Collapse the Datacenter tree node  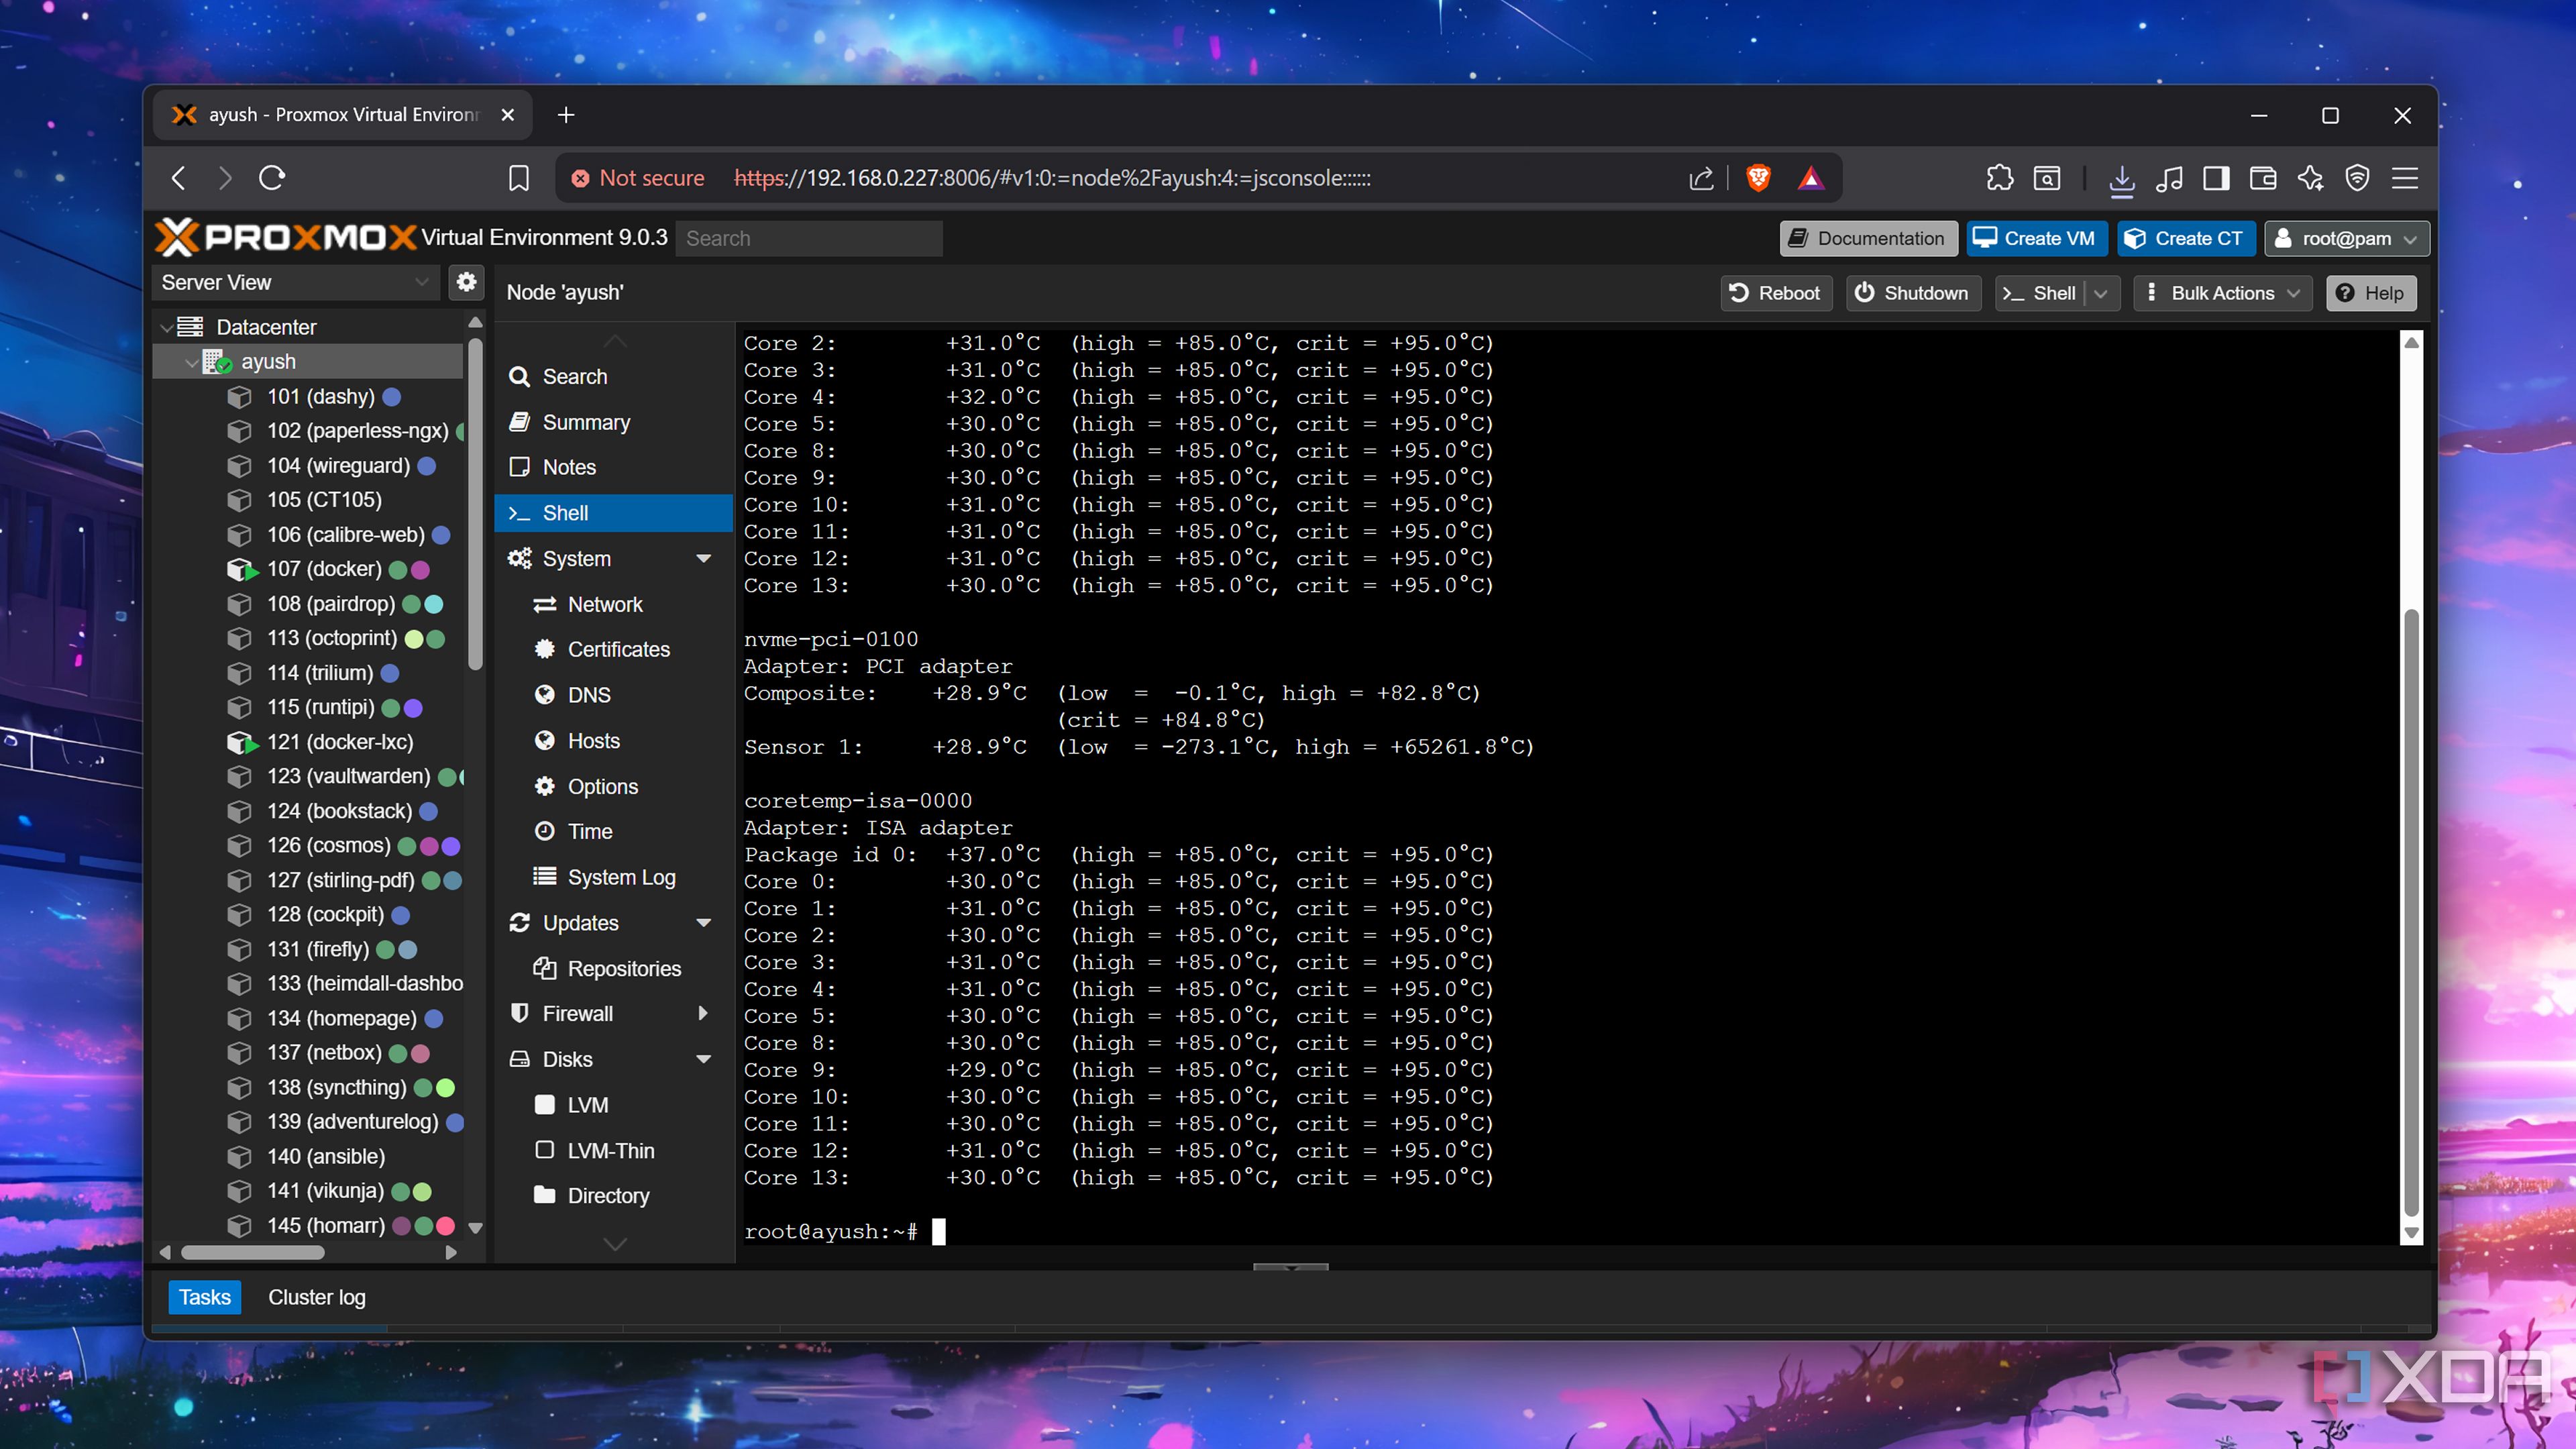(166, 327)
